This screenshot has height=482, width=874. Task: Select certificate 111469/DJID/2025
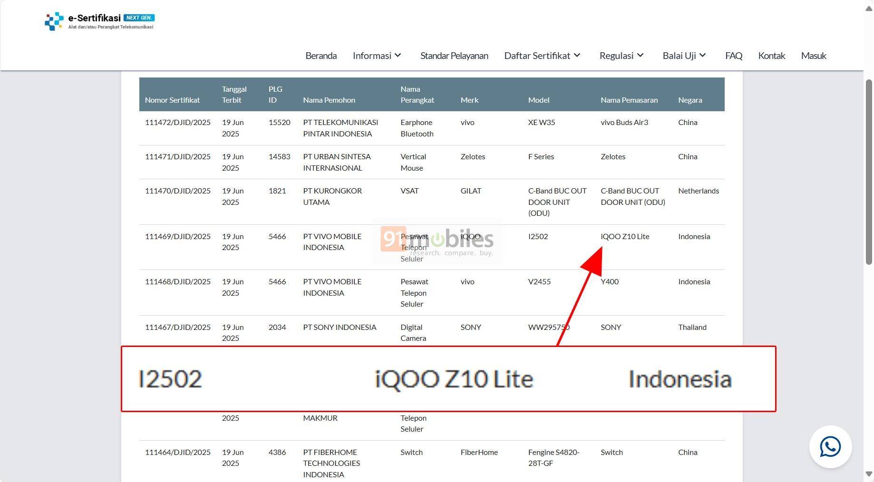[x=177, y=236]
